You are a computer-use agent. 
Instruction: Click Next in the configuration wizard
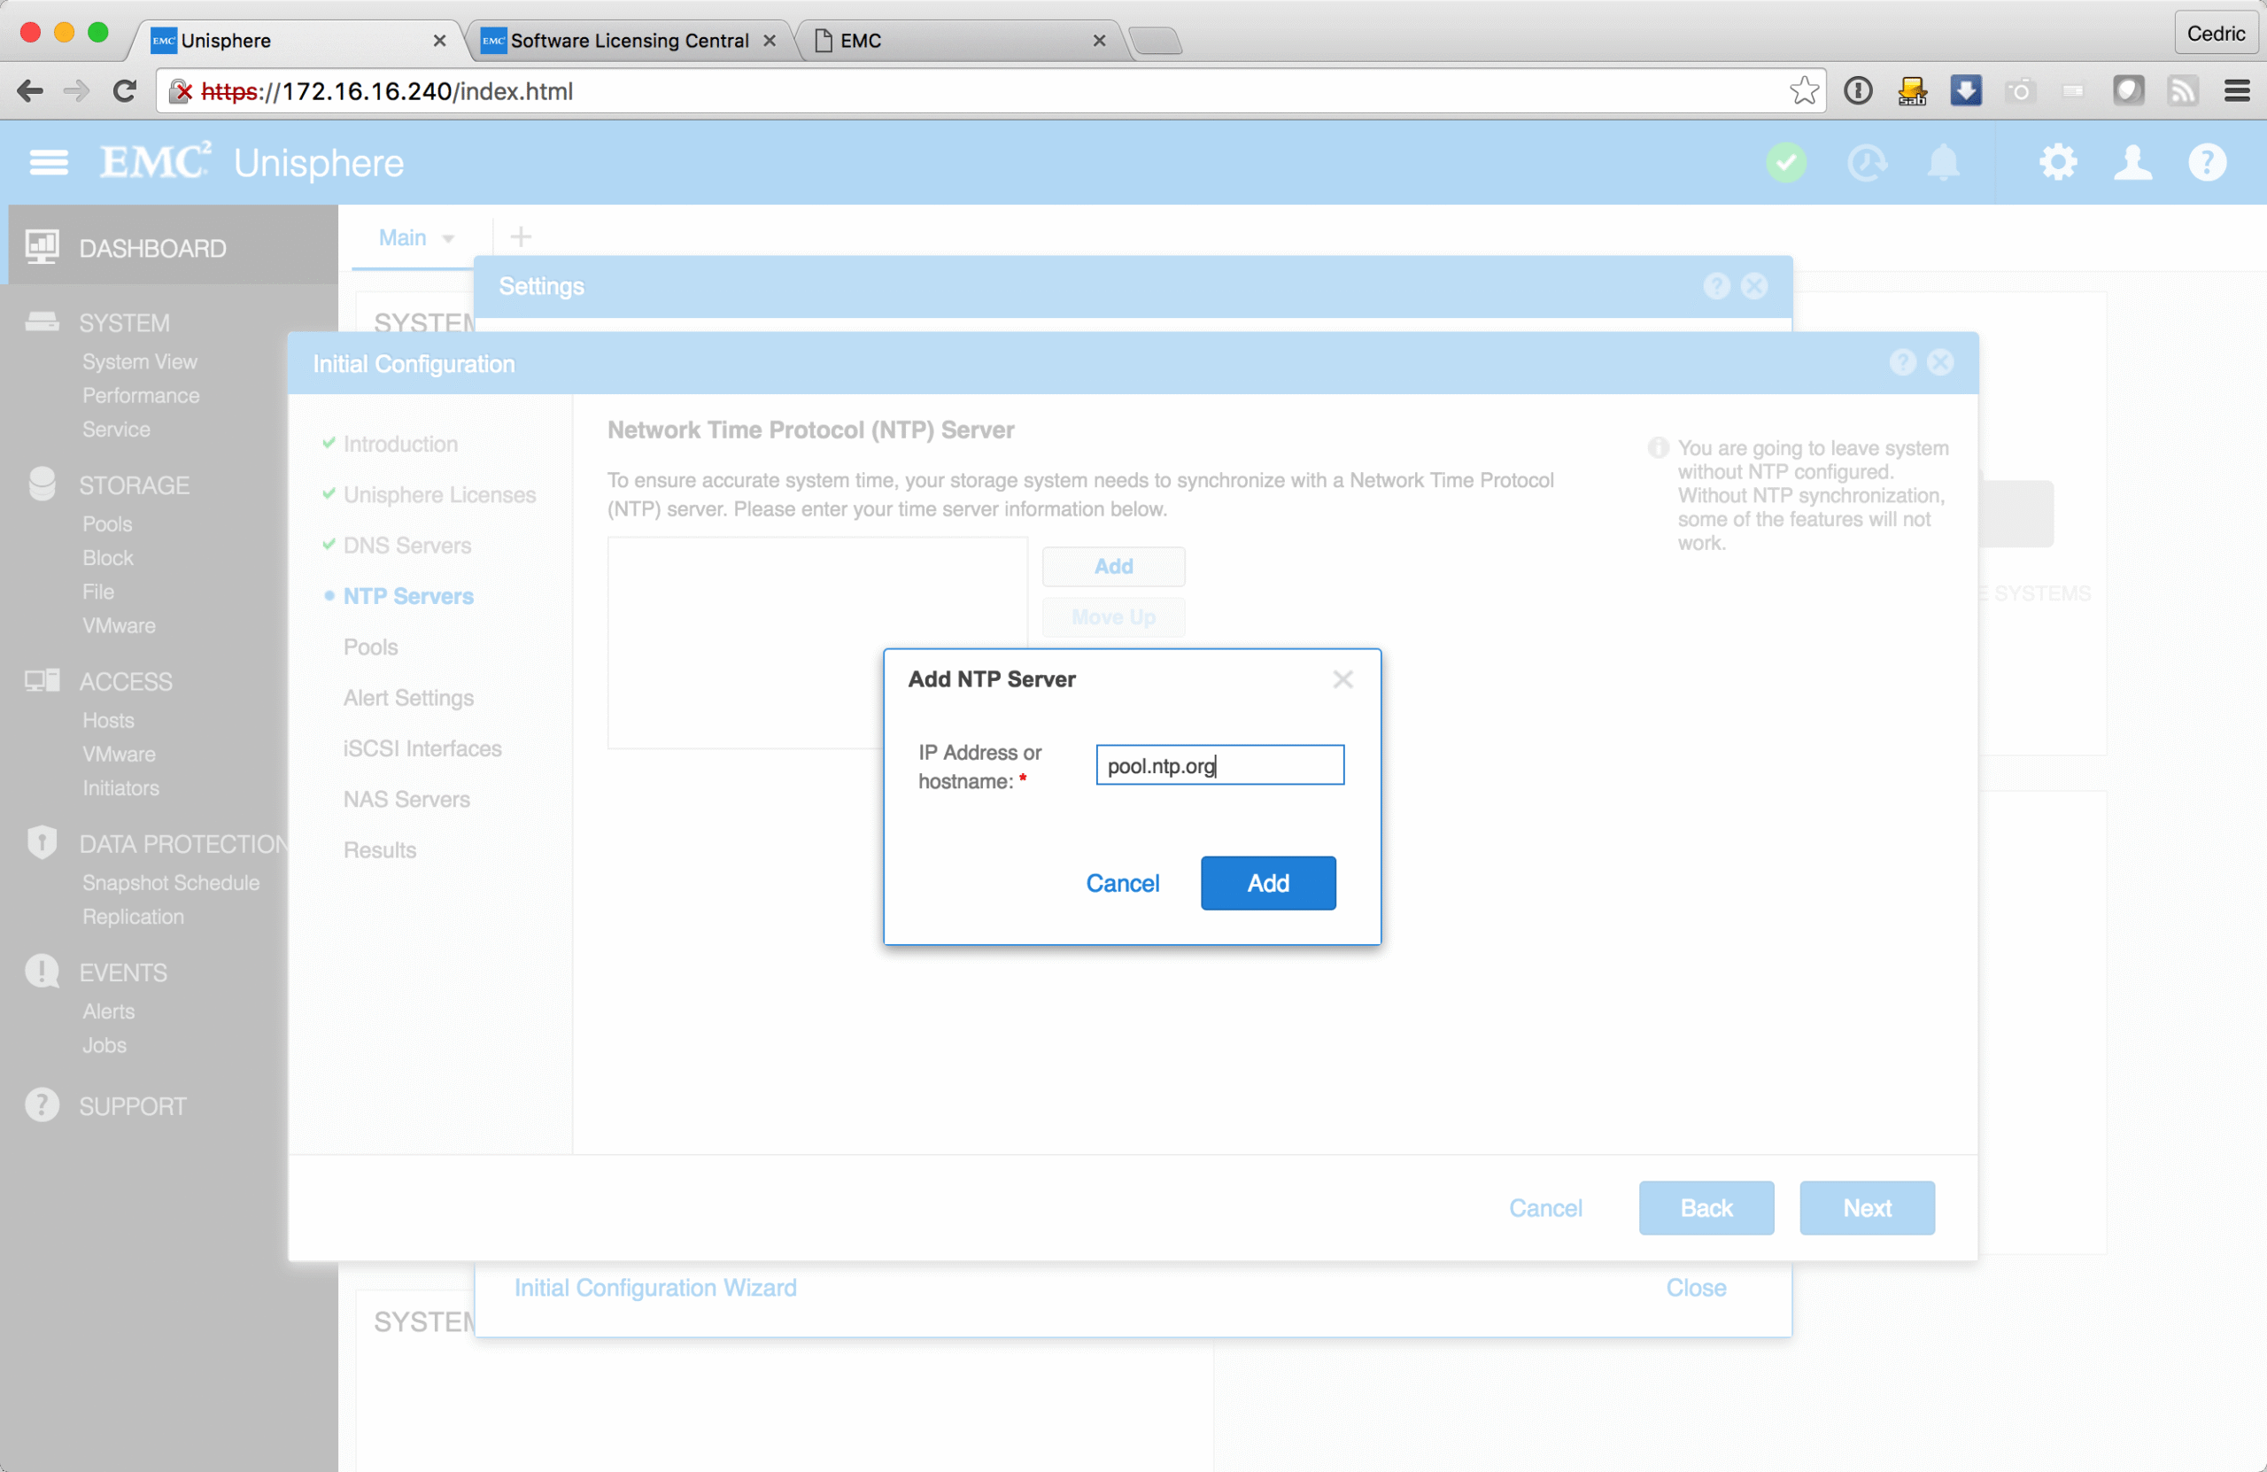coord(1866,1207)
